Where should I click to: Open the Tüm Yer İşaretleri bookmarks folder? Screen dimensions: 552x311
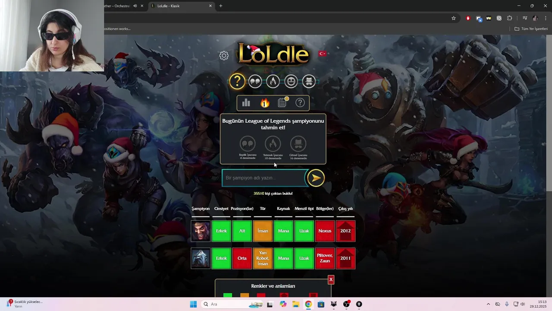tap(531, 29)
